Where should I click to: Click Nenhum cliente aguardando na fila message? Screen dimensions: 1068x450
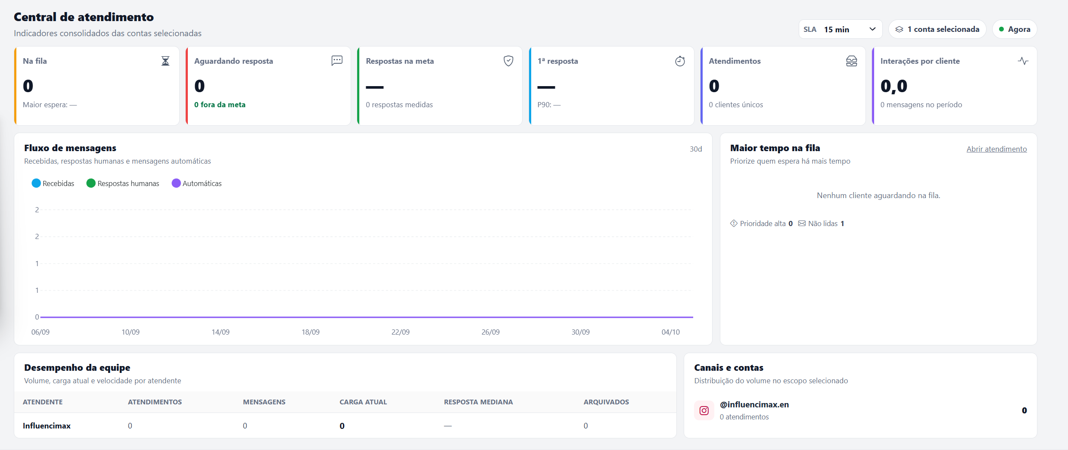pos(878,196)
